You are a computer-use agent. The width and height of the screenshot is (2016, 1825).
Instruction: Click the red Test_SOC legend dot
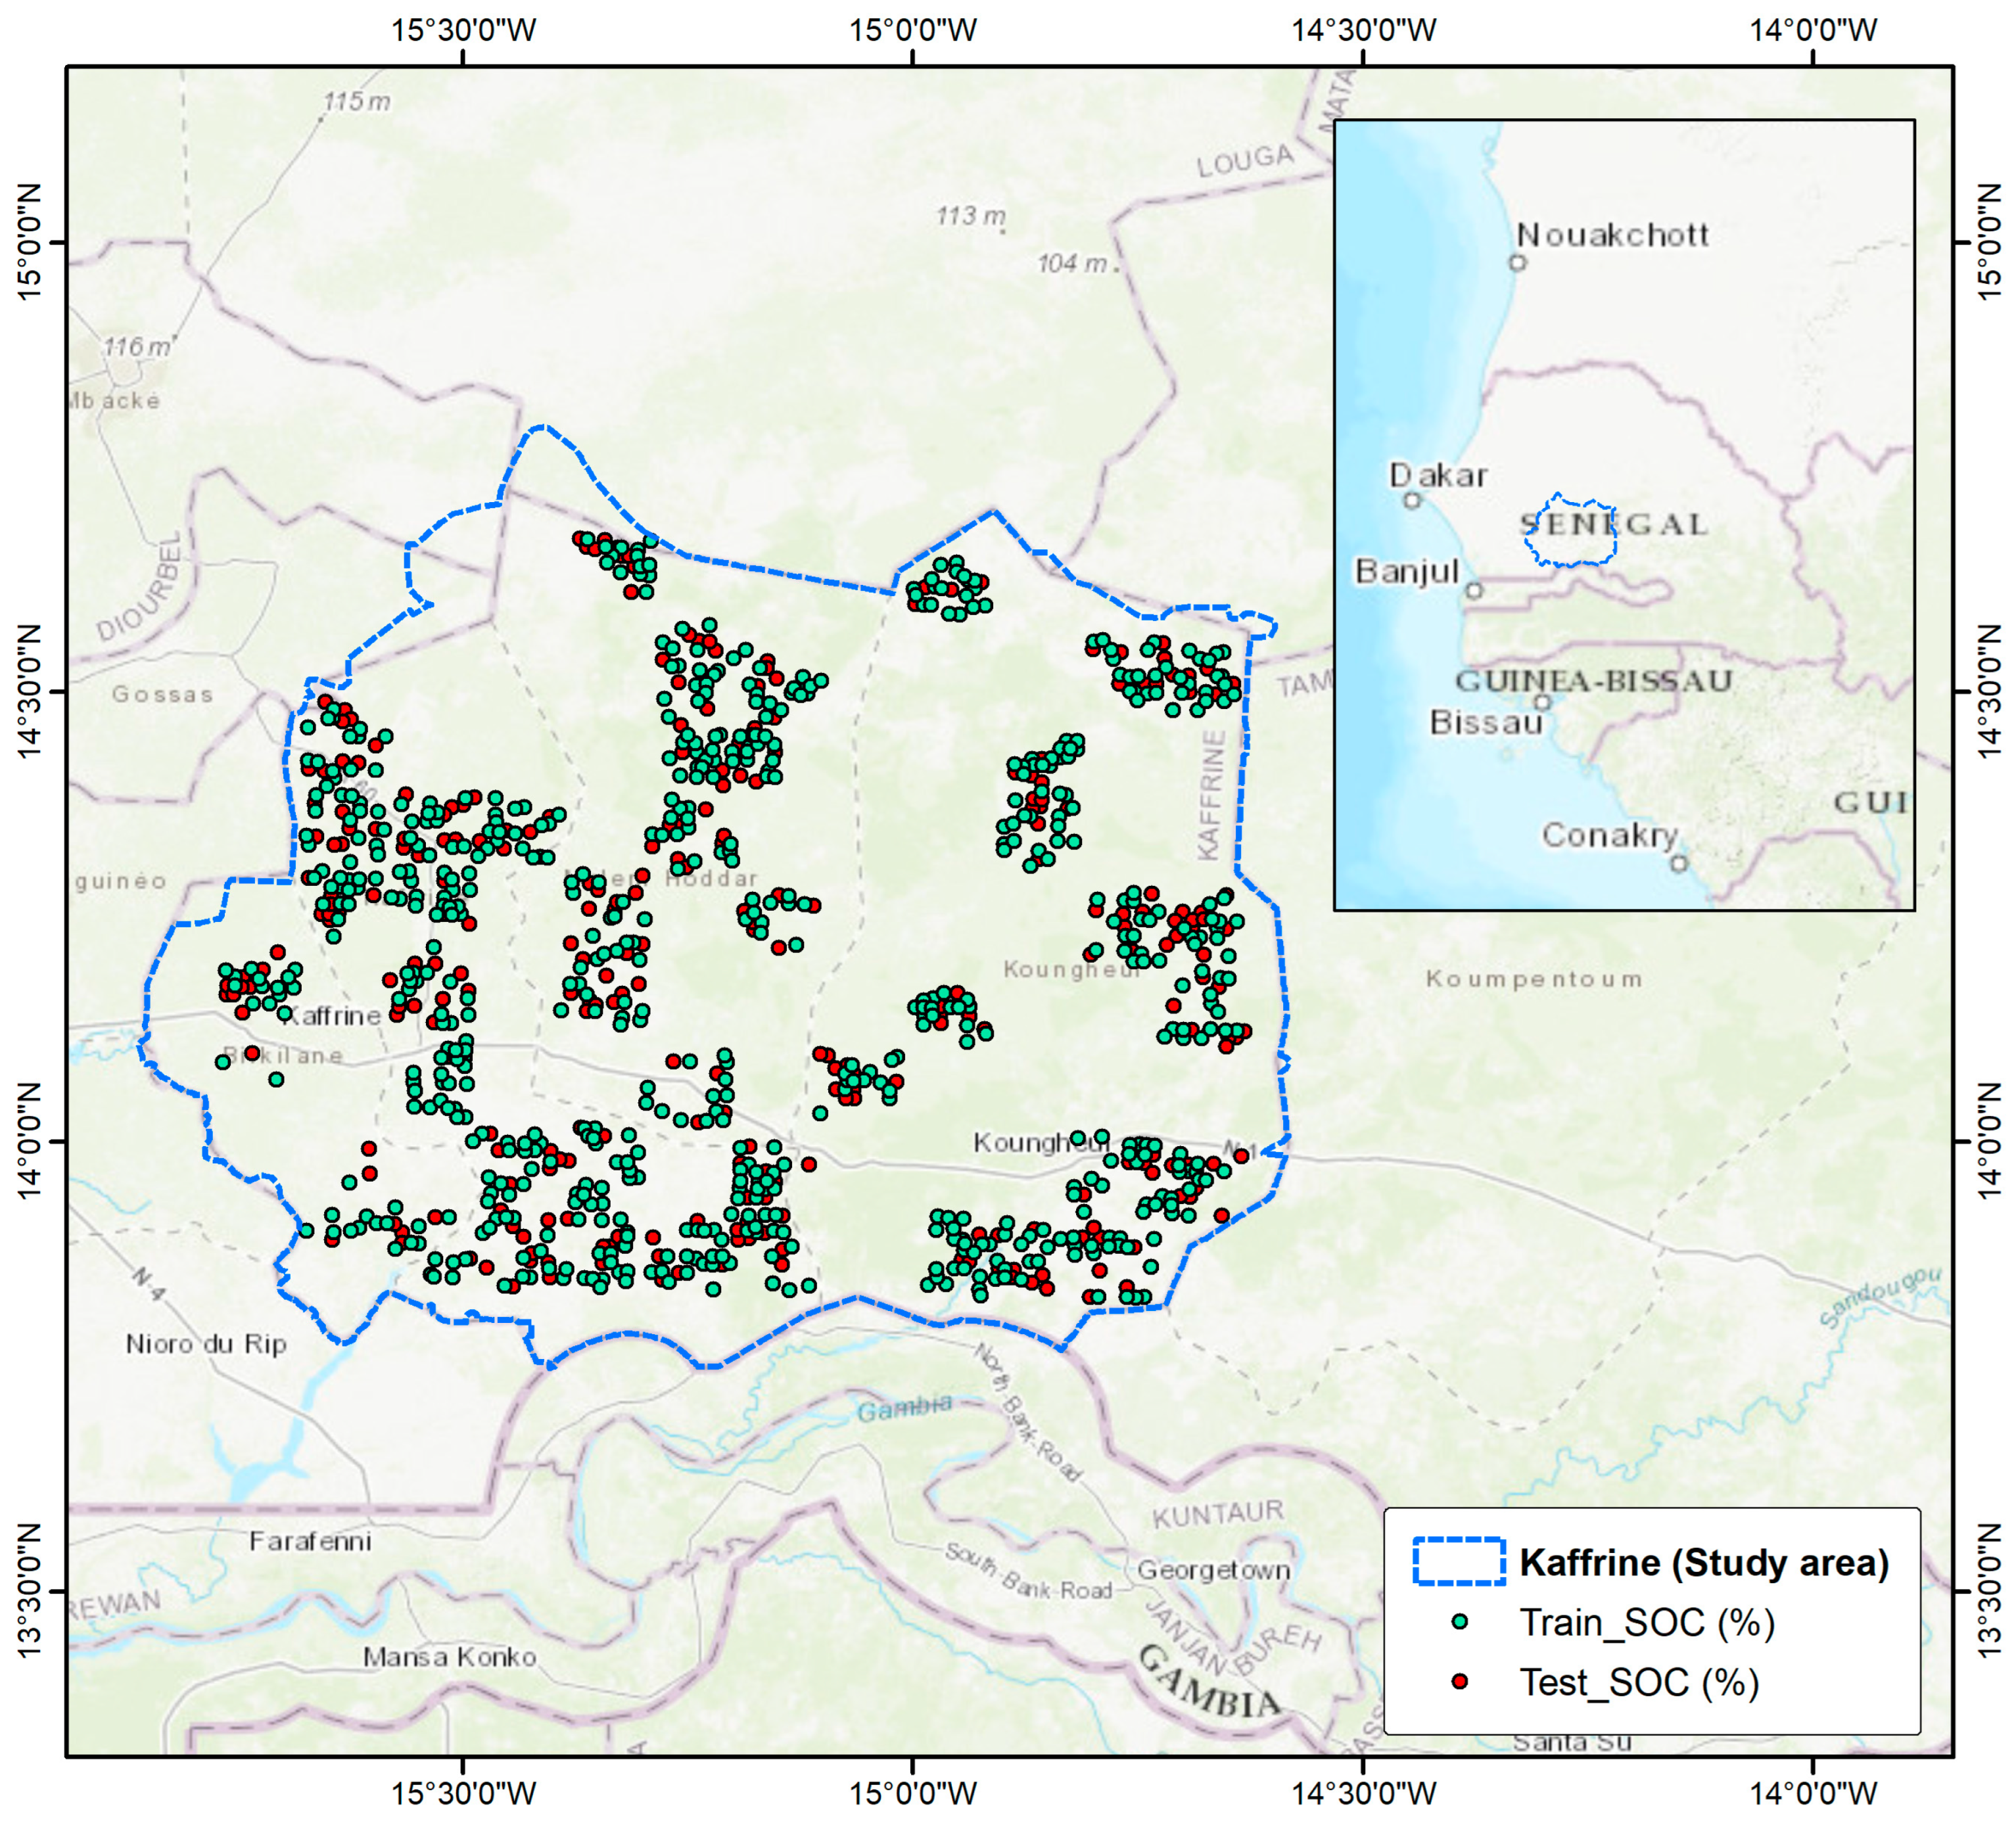point(1460,1682)
